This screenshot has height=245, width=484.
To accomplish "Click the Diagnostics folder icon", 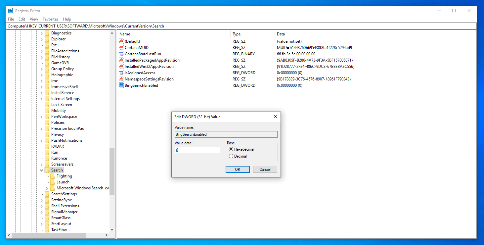I will 47,33.
